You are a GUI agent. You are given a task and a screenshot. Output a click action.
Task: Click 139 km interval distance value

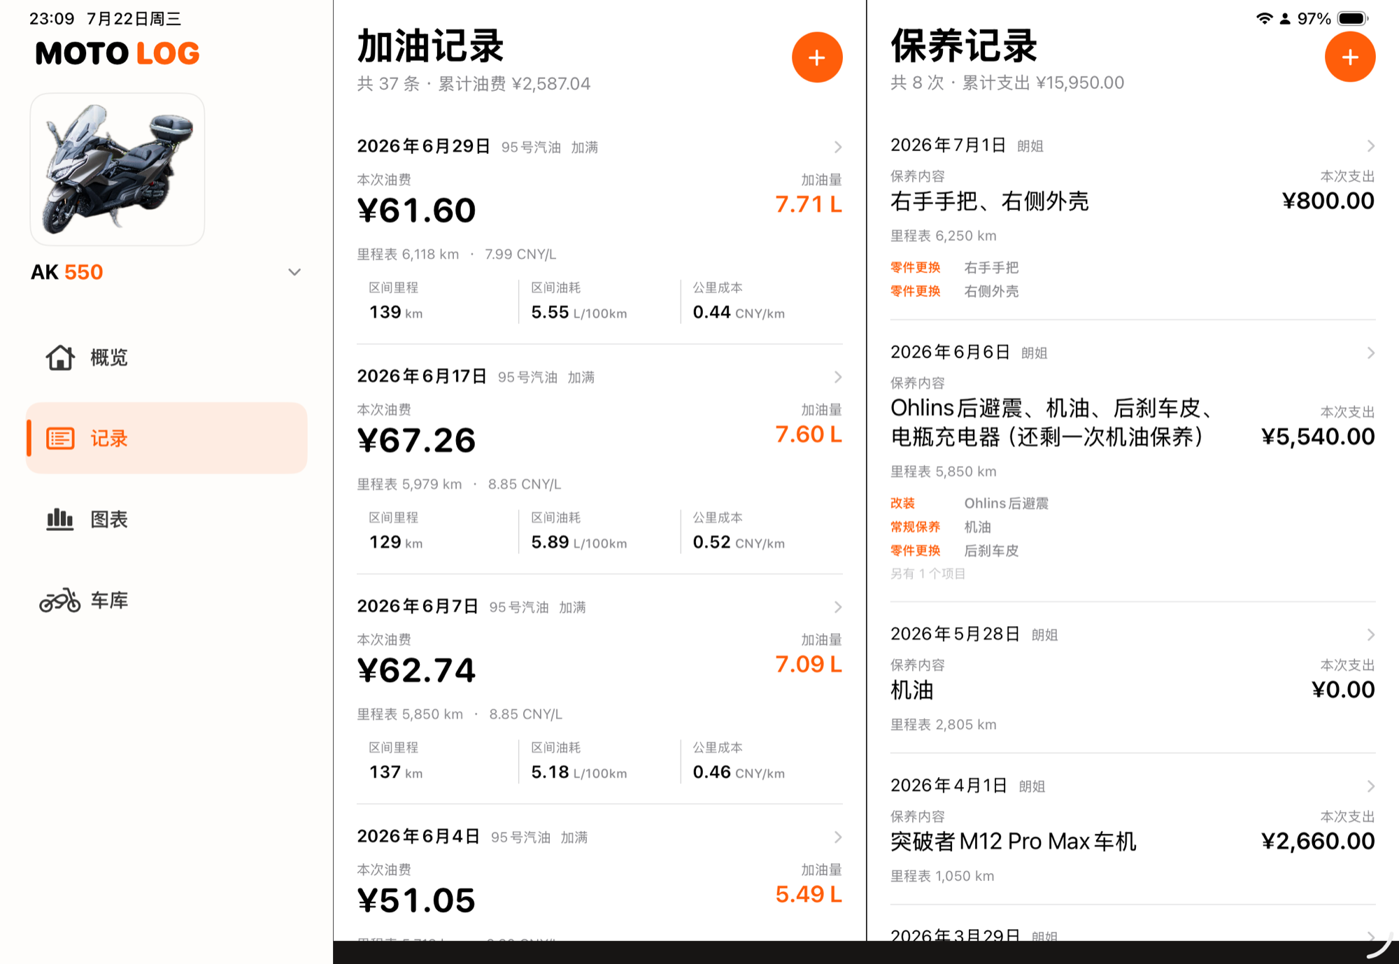396,313
